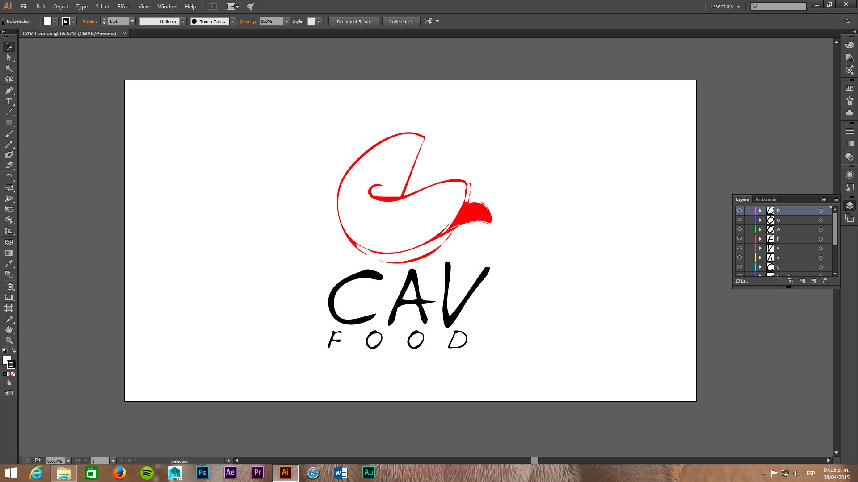This screenshot has width=858, height=482.
Task: Open the Touch Calligraphic brush dropdown
Action: coord(233,21)
